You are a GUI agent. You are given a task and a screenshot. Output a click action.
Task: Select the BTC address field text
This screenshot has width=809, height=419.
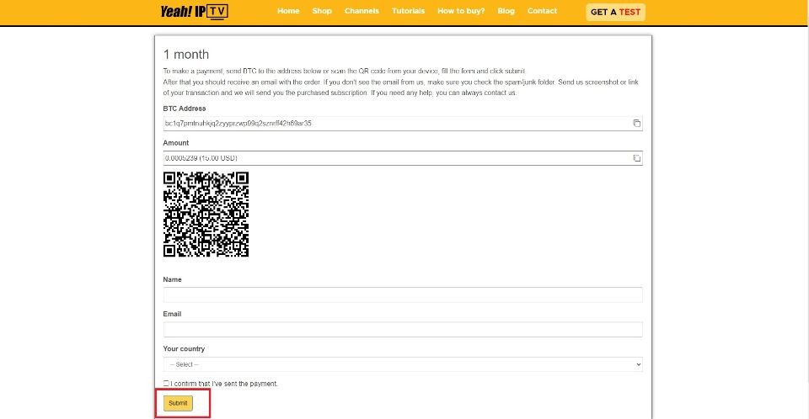click(238, 123)
